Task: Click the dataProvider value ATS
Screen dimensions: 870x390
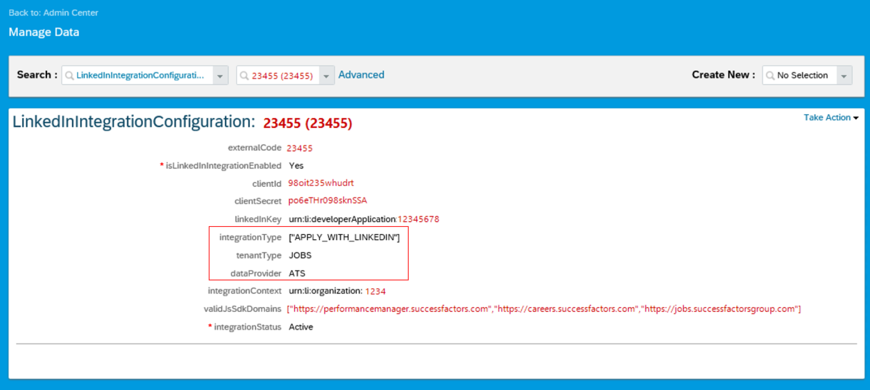Action: (297, 273)
